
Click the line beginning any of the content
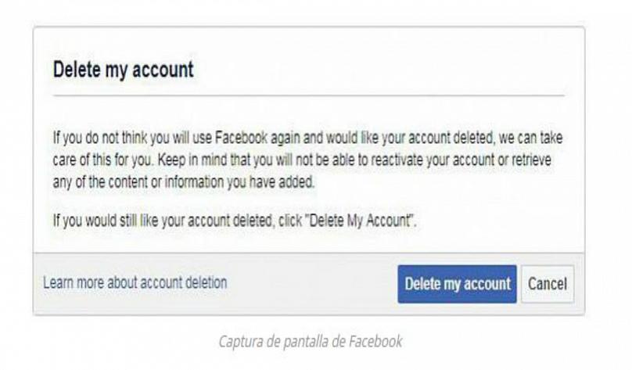[183, 182]
